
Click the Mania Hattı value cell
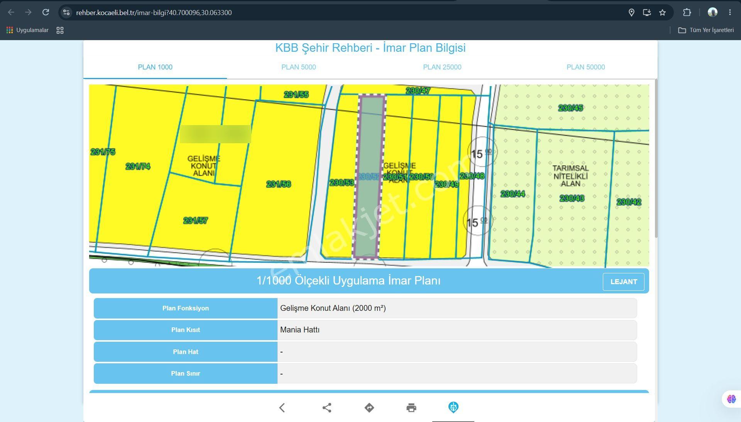click(x=457, y=330)
